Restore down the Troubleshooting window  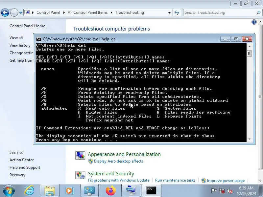246,3
